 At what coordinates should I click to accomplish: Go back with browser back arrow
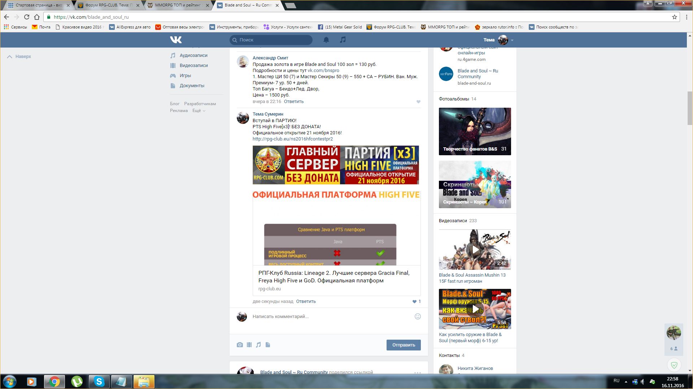pyautogui.click(x=6, y=17)
